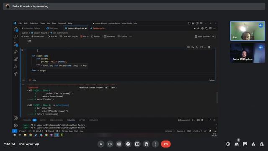This screenshot has width=268, height=151.
Task: Open meeting details info icon
Action: [228, 144]
